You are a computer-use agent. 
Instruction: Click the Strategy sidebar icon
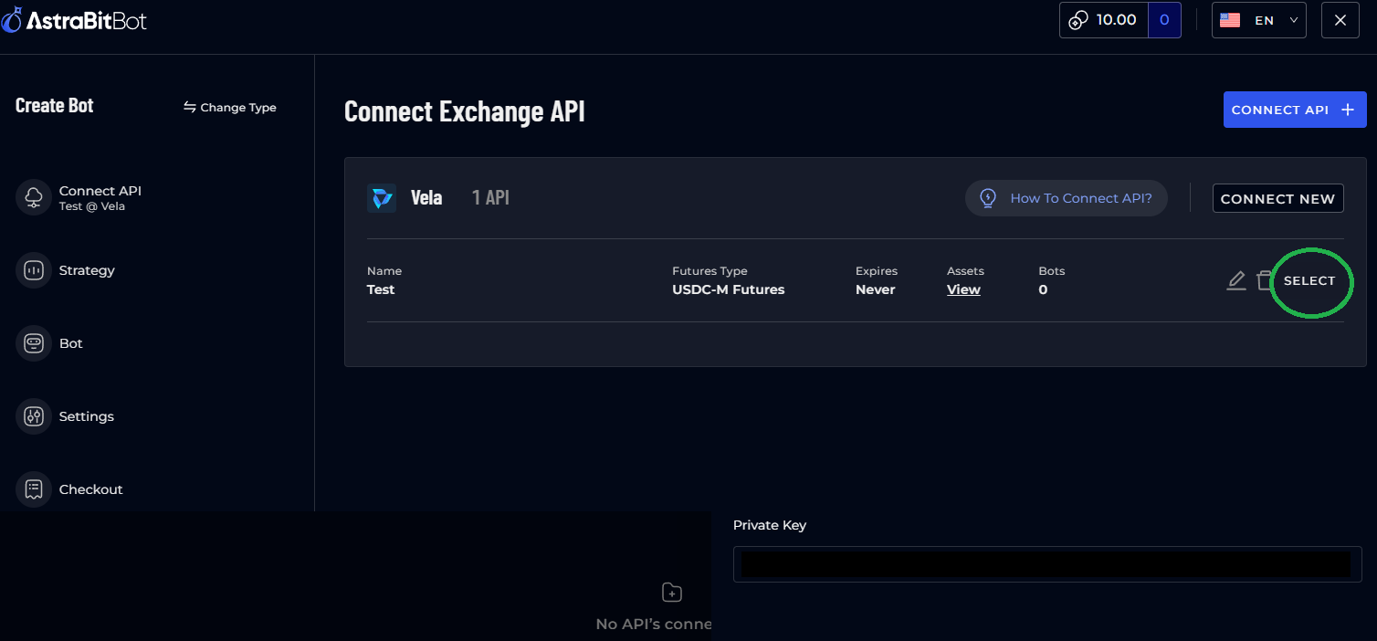click(x=34, y=270)
